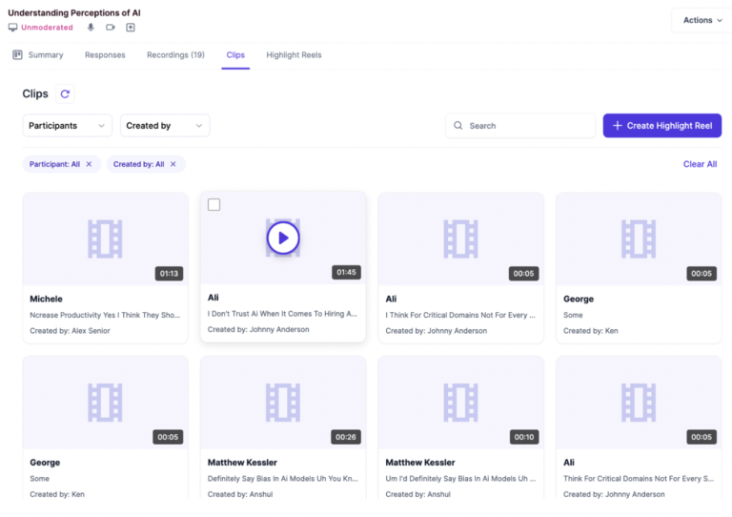Switch to the Summary tab

click(38, 55)
